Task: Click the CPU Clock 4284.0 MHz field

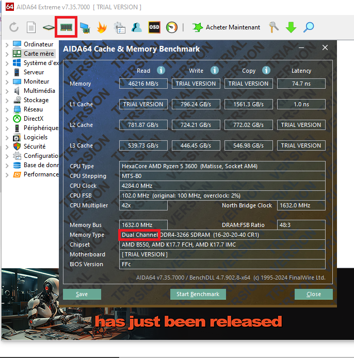Action: (222, 186)
